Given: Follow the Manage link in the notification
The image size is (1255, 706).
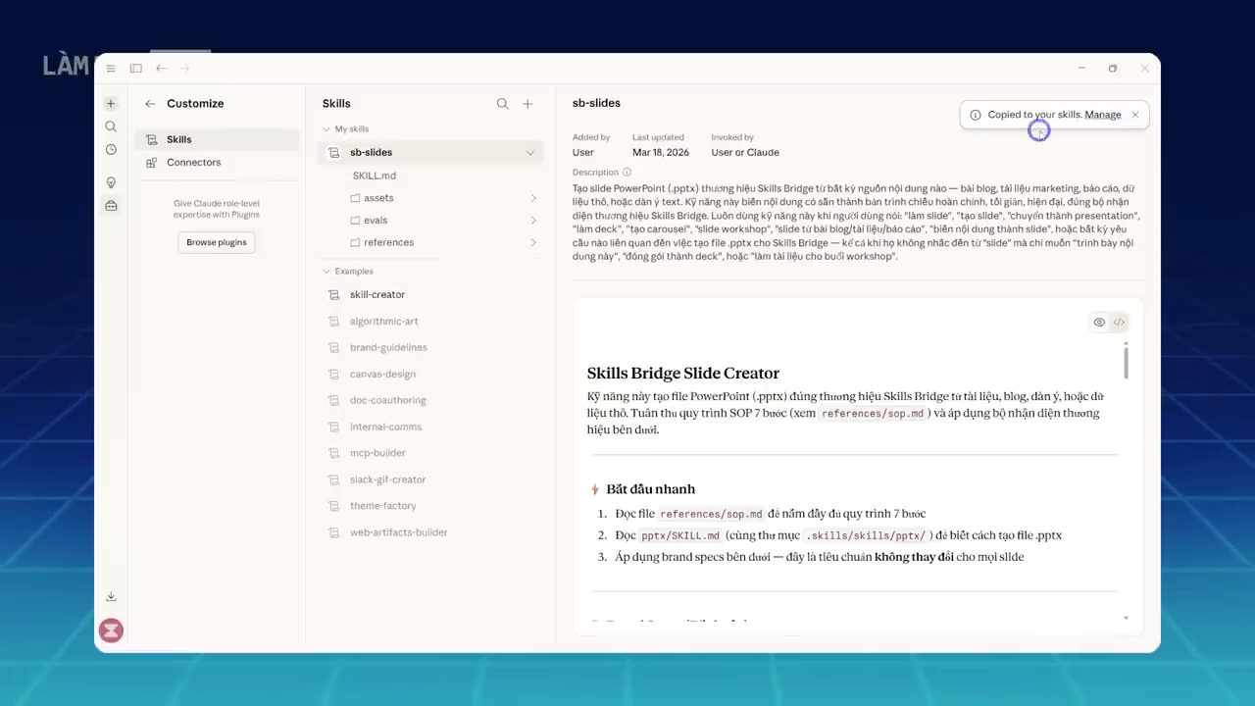Looking at the screenshot, I should [x=1103, y=115].
